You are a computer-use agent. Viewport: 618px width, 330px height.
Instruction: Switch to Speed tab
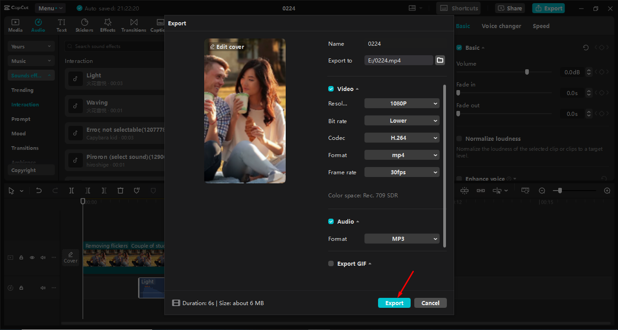(541, 26)
